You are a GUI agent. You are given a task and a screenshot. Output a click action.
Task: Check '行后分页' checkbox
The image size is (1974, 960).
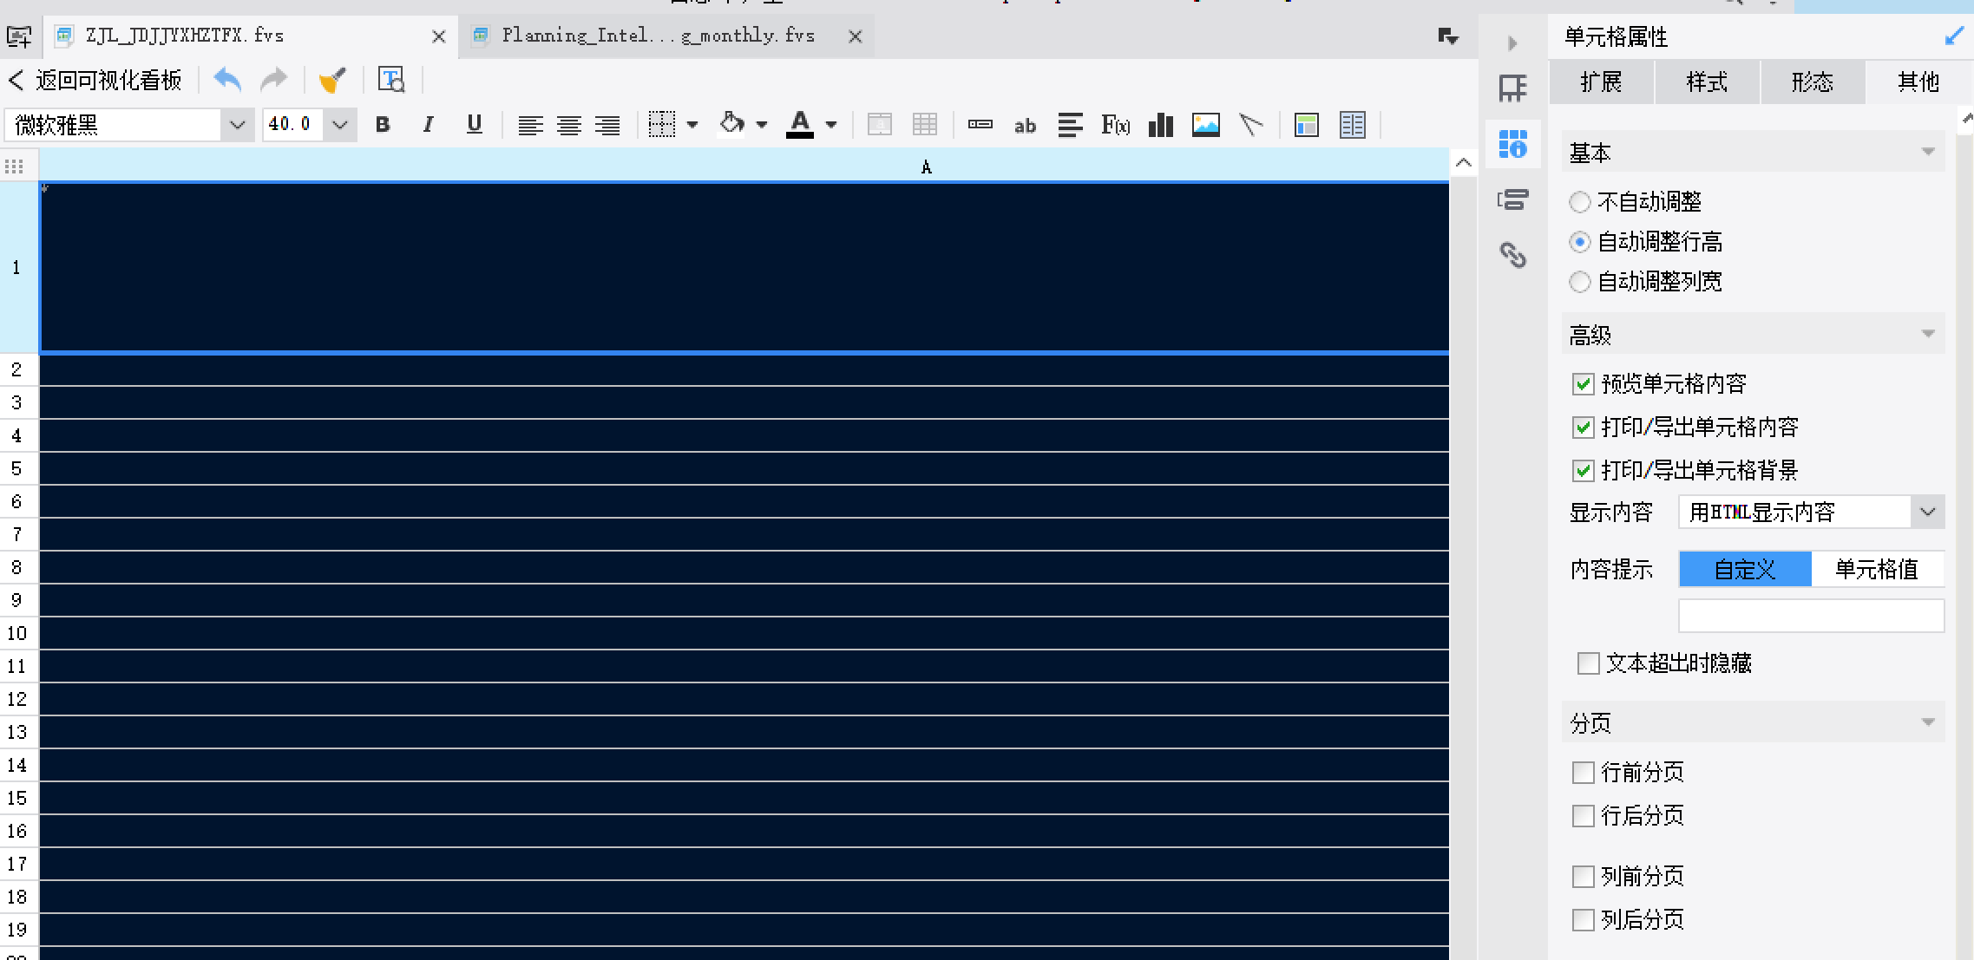coord(1584,816)
